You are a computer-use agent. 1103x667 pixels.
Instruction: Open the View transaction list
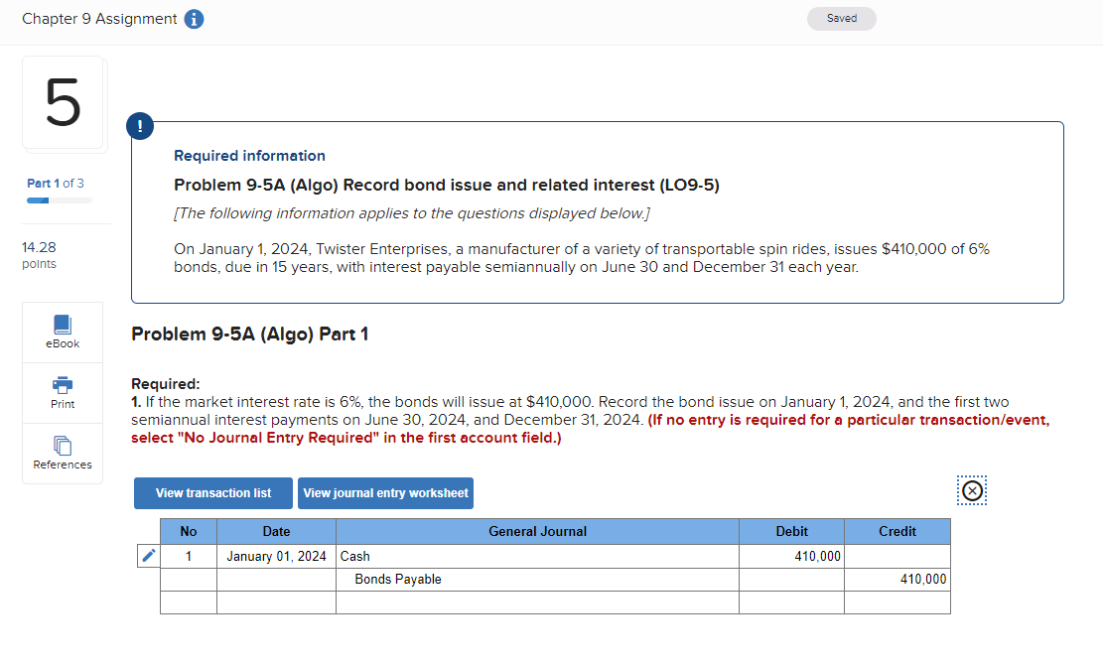click(x=212, y=493)
